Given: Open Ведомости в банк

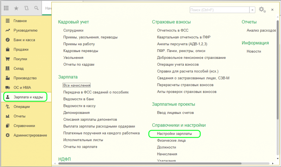Looking at the screenshot, I should (x=79, y=99).
